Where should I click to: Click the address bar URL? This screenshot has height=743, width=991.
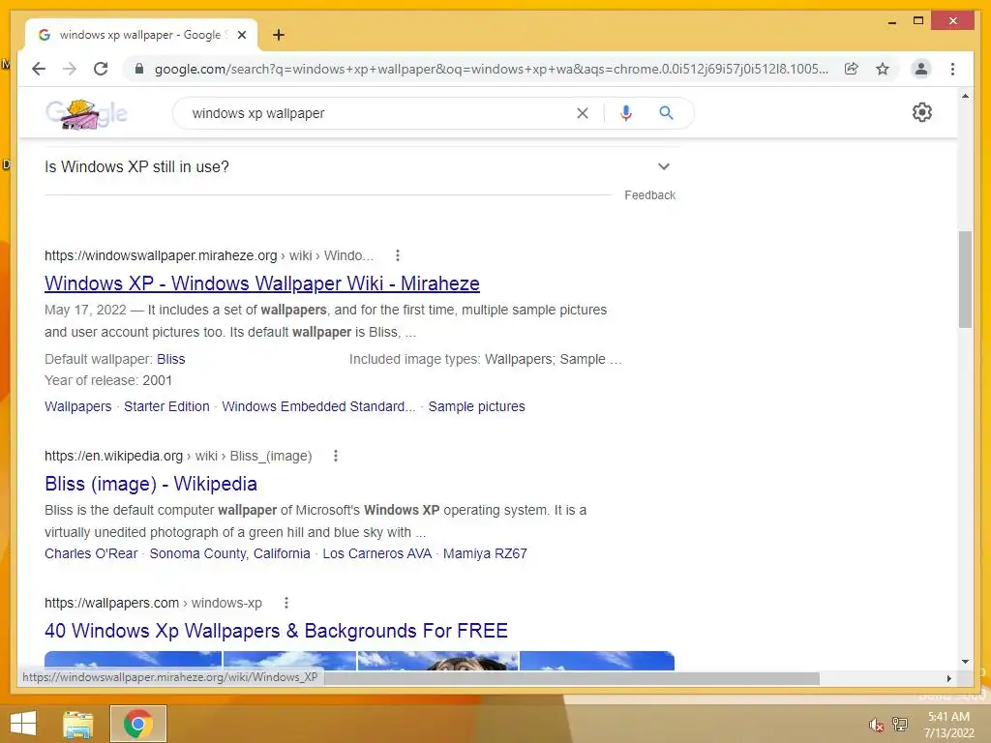point(491,69)
